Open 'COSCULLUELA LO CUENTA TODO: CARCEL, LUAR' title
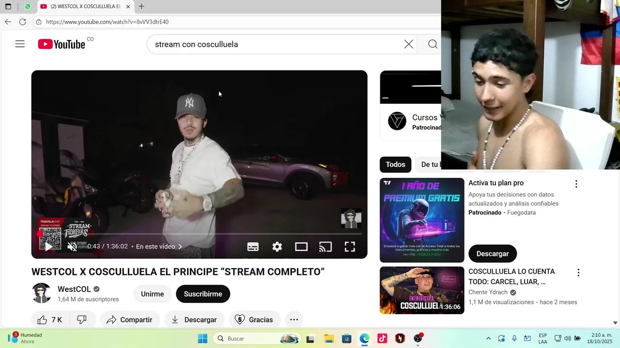The height and width of the screenshot is (348, 620). pos(511,277)
